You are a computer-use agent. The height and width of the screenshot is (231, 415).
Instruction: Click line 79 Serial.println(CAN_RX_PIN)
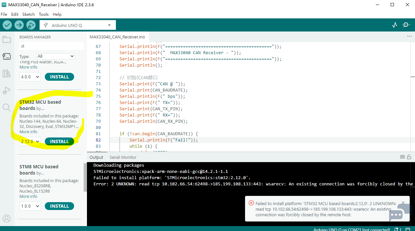153,121
